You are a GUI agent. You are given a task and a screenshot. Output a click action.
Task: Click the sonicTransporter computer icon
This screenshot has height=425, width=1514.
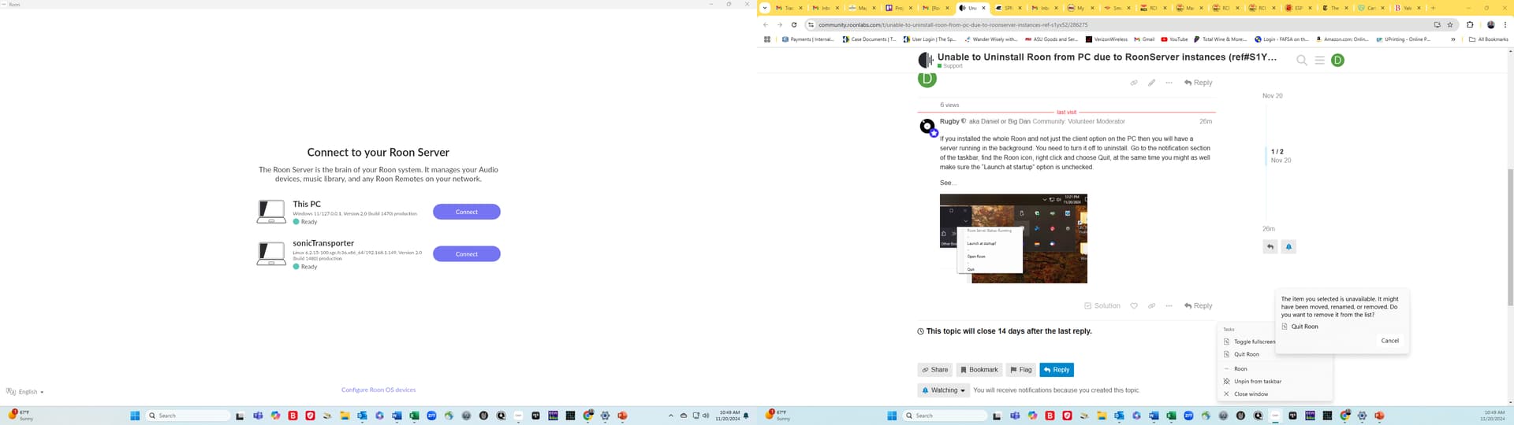point(271,253)
